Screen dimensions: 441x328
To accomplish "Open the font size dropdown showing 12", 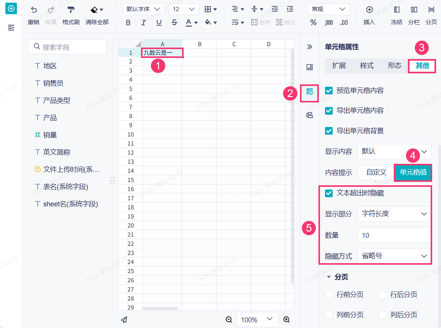I will click(x=184, y=9).
